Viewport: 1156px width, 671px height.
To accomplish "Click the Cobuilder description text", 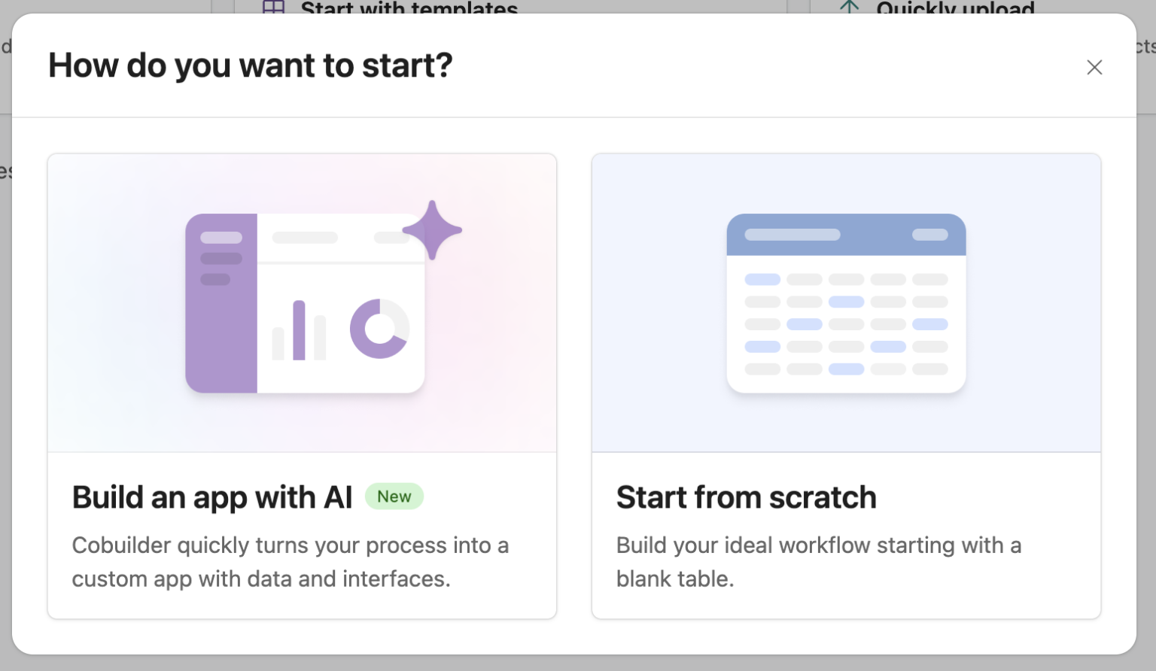I will [291, 562].
